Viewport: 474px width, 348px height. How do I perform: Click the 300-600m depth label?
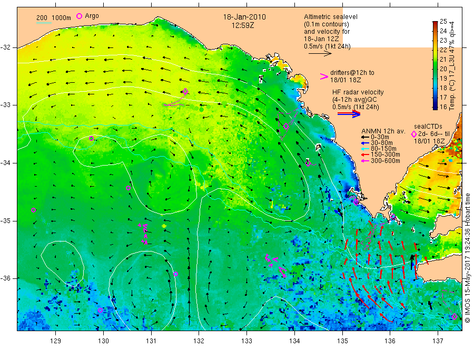coord(386,161)
